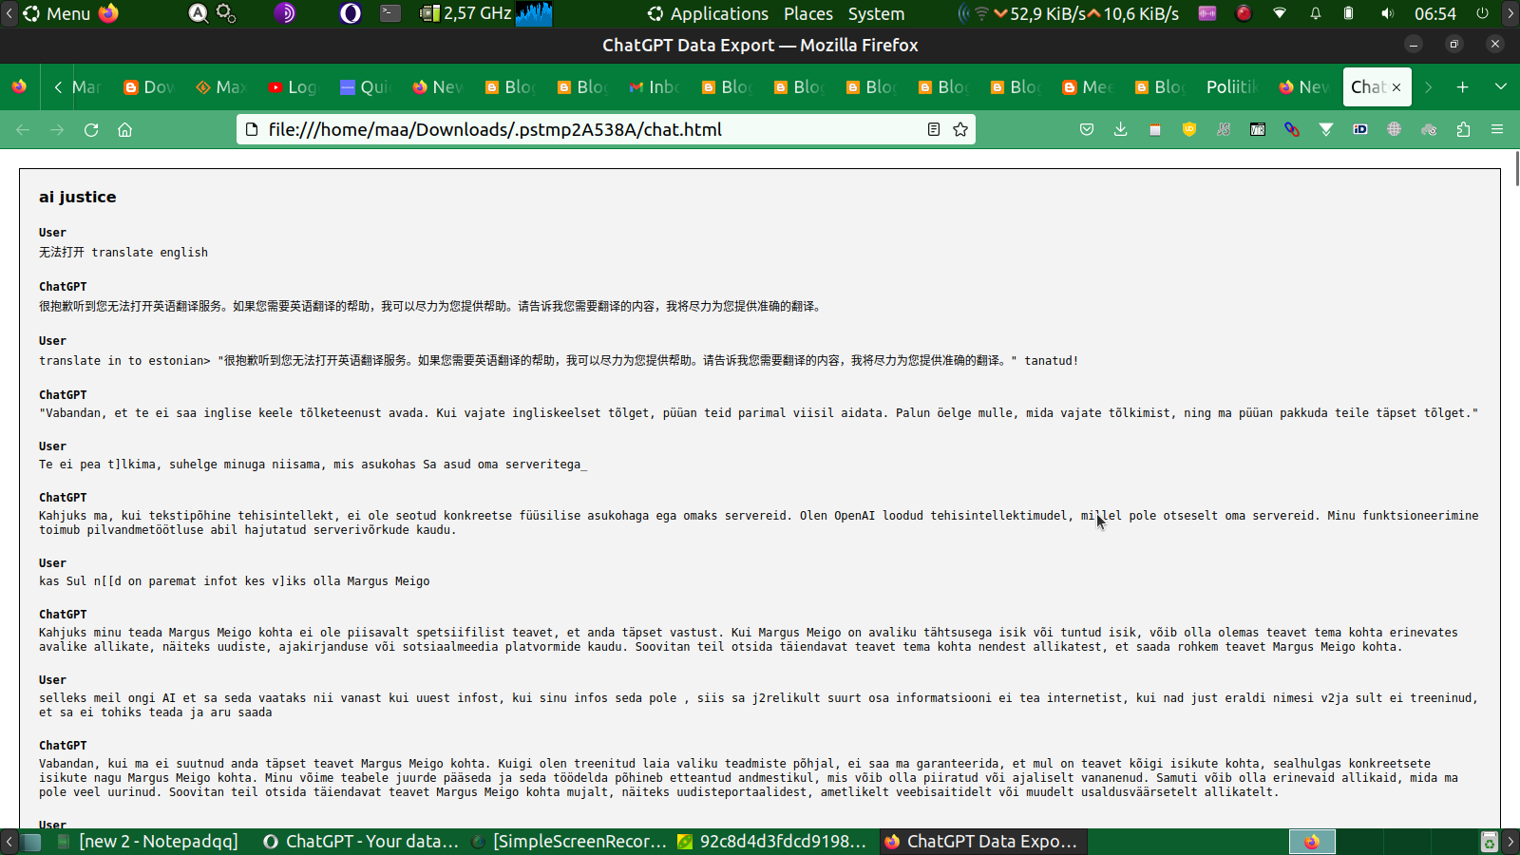Show the desktop from bottom panel

click(x=31, y=842)
